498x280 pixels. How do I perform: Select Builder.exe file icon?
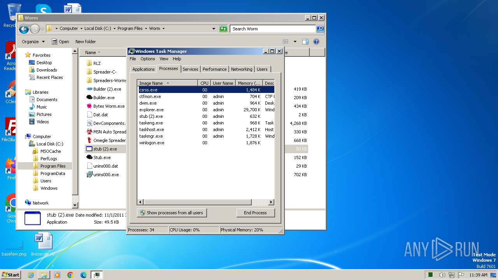pos(89,98)
